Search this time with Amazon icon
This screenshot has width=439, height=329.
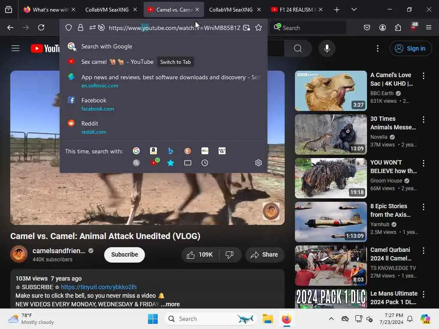153,151
